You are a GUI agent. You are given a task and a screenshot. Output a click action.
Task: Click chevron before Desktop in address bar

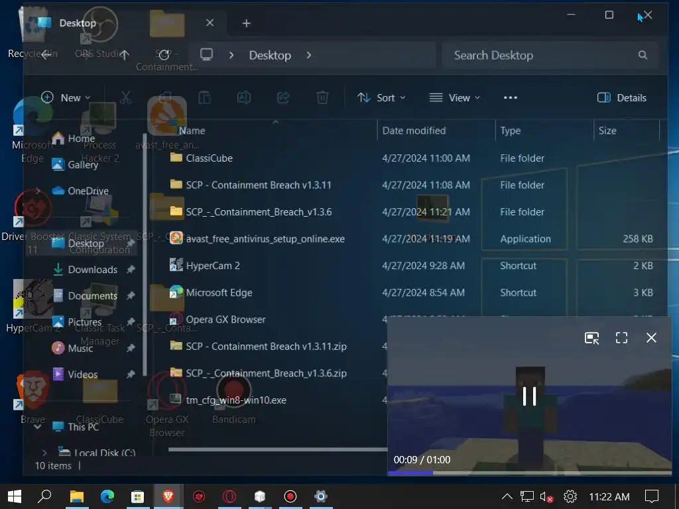[x=231, y=55]
